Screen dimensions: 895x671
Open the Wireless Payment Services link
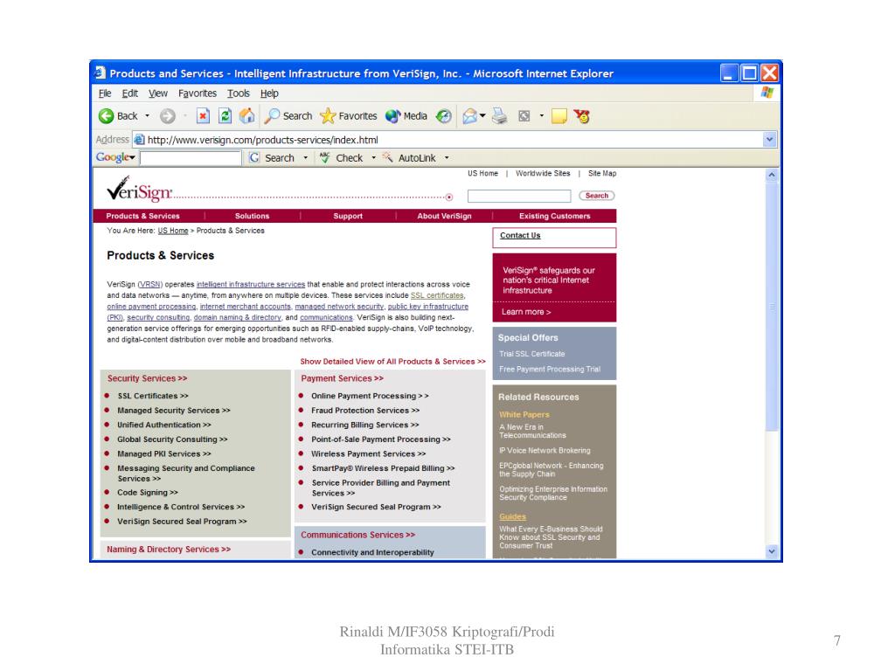coord(369,454)
